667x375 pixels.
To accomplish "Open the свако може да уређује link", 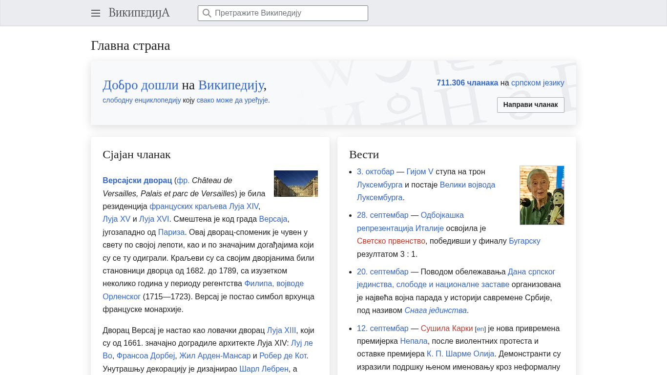I will point(232,100).
